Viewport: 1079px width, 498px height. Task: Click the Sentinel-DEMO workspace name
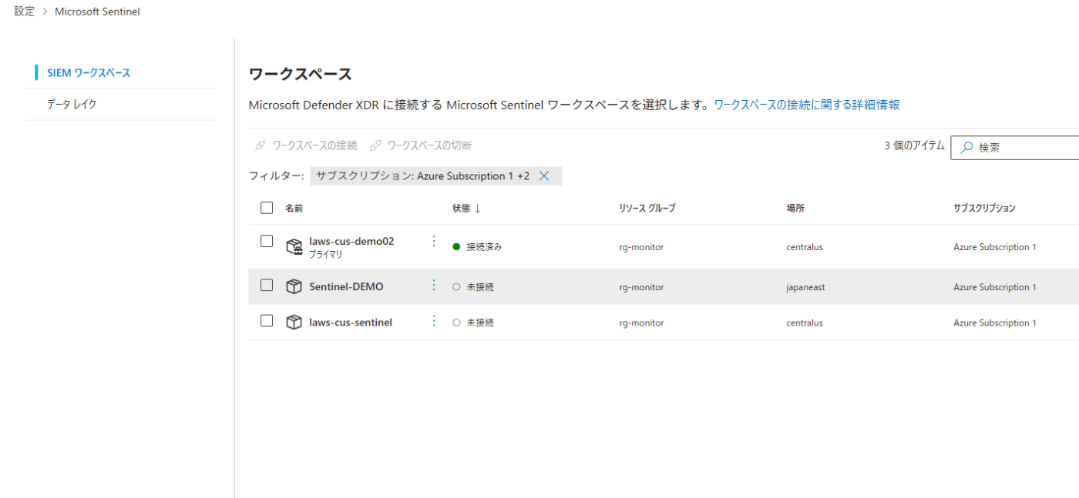coord(346,286)
